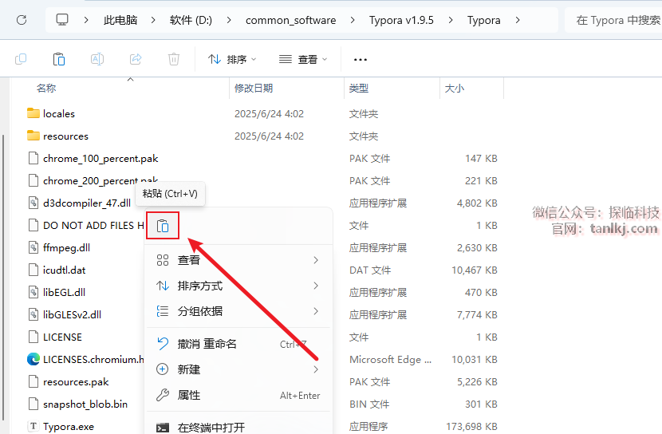
Task: Click the paste icon in toolbar
Action: tap(59, 59)
